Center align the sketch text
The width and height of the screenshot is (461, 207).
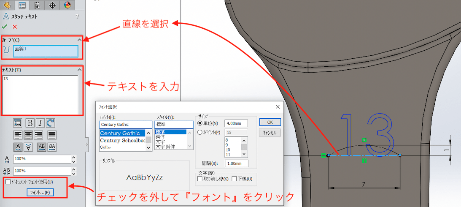[29, 135]
